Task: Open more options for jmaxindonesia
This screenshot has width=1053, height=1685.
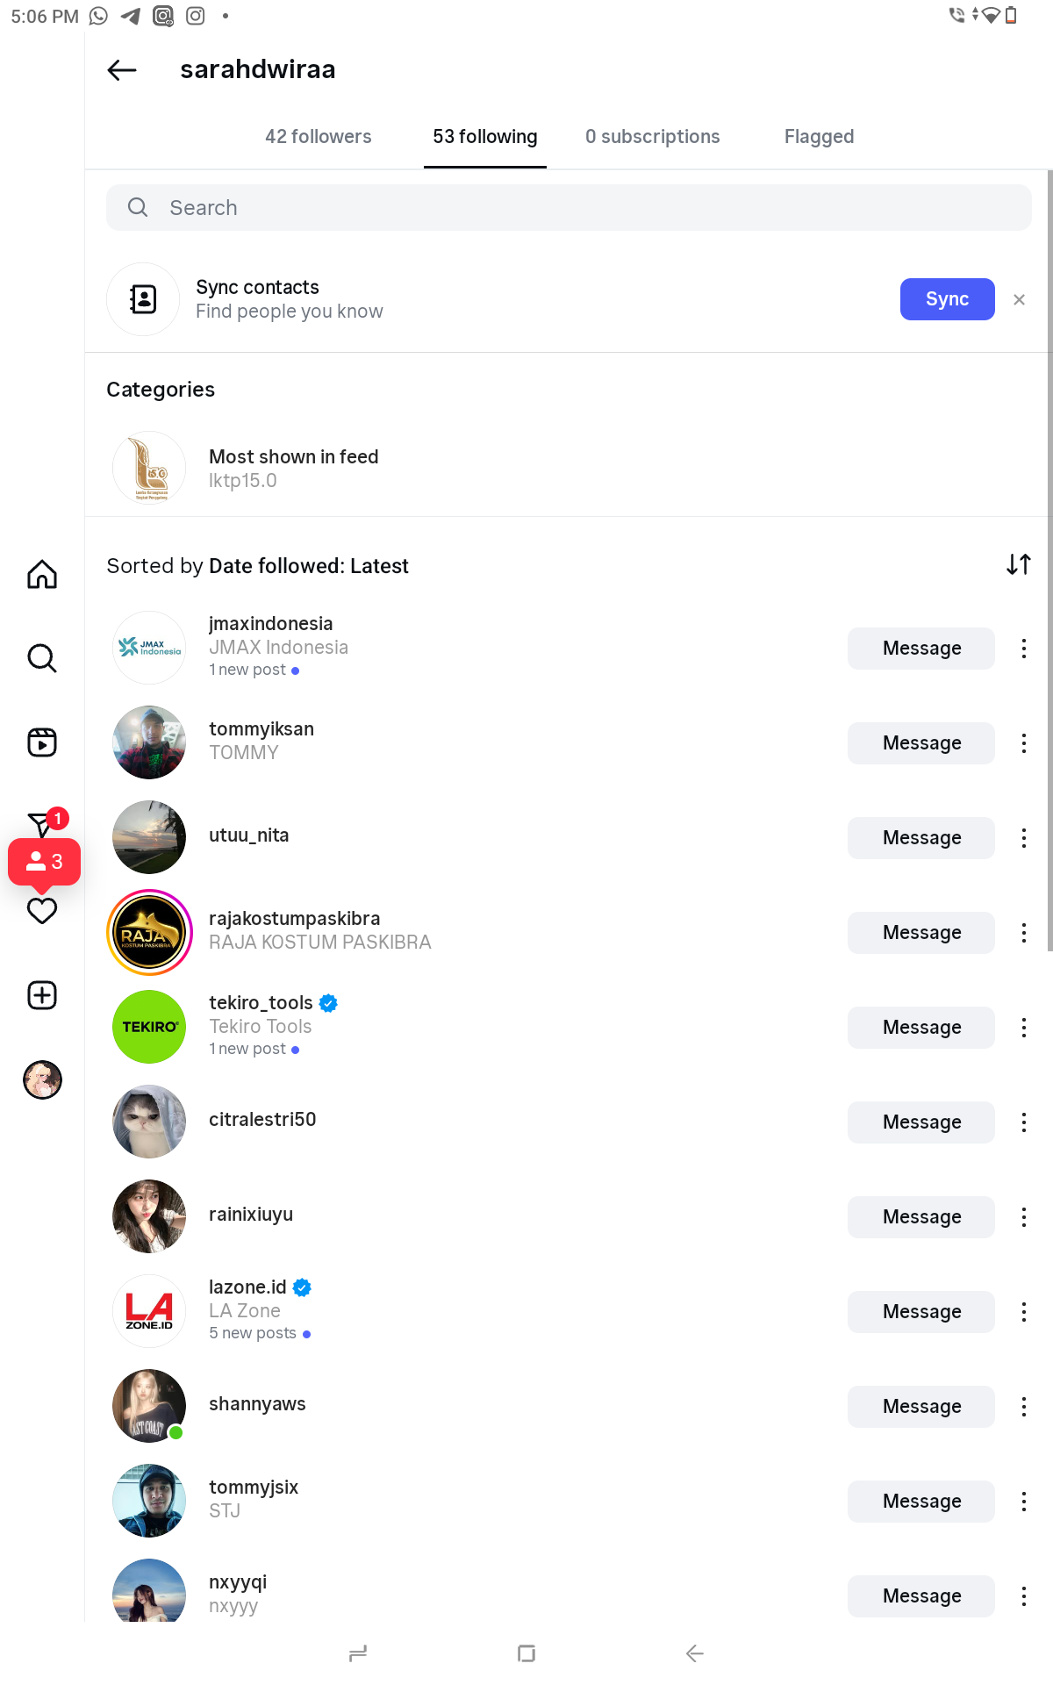Action: click(1023, 649)
